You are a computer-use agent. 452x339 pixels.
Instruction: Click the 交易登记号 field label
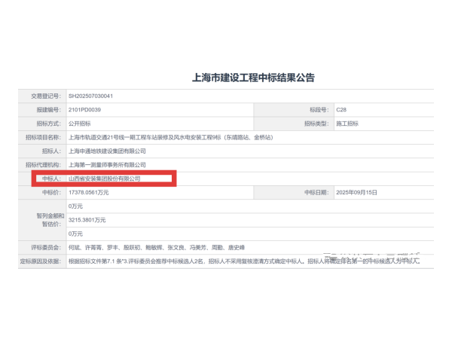tap(45, 96)
